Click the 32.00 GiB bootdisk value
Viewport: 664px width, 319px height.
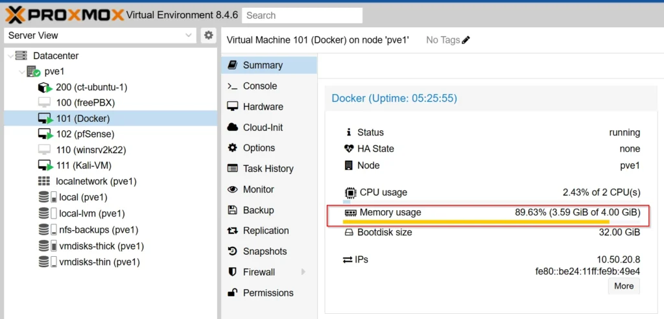pyautogui.click(x=619, y=232)
